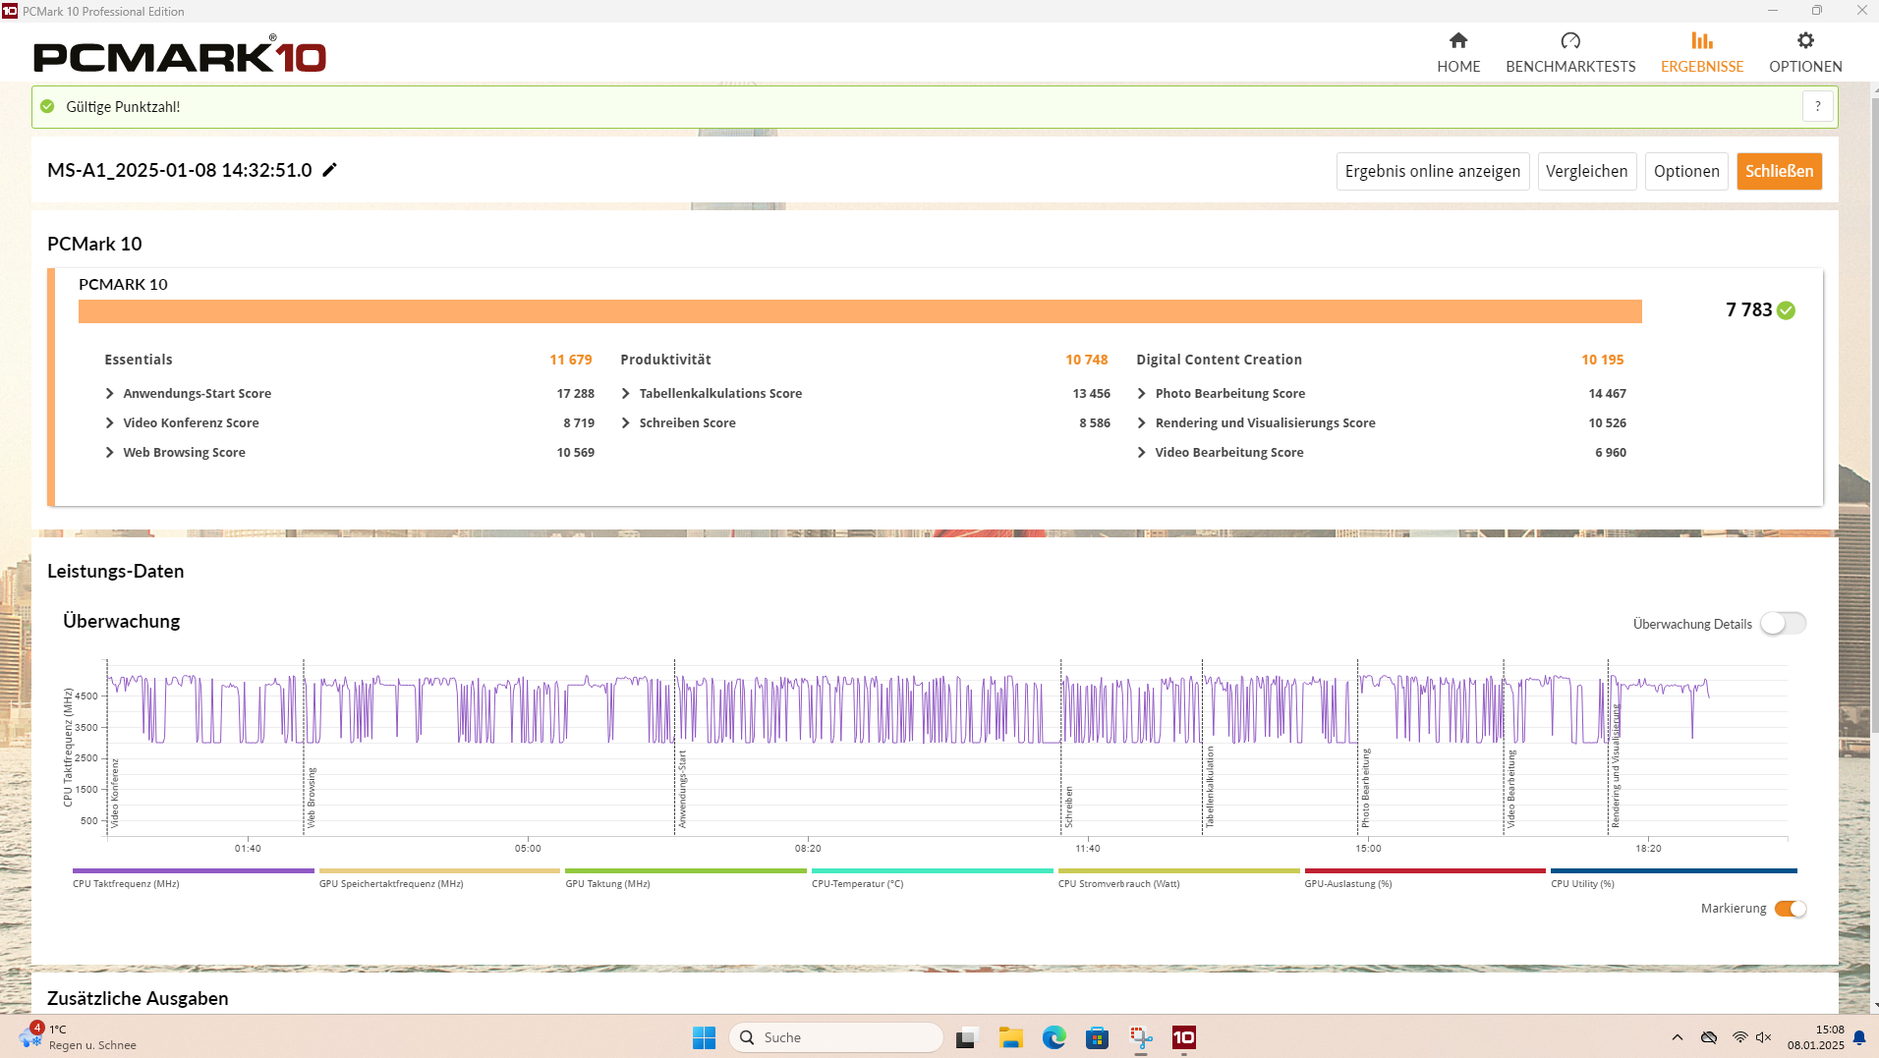Click the Web Browsing chart marker
Screen dimensions: 1879x1058
312,798
